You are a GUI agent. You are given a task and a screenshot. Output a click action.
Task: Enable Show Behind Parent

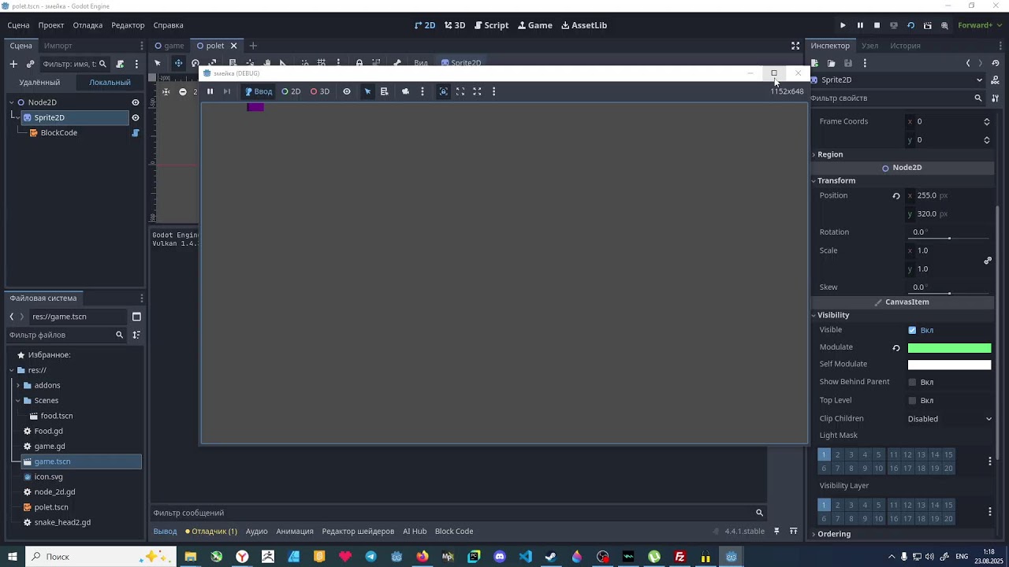(x=912, y=382)
